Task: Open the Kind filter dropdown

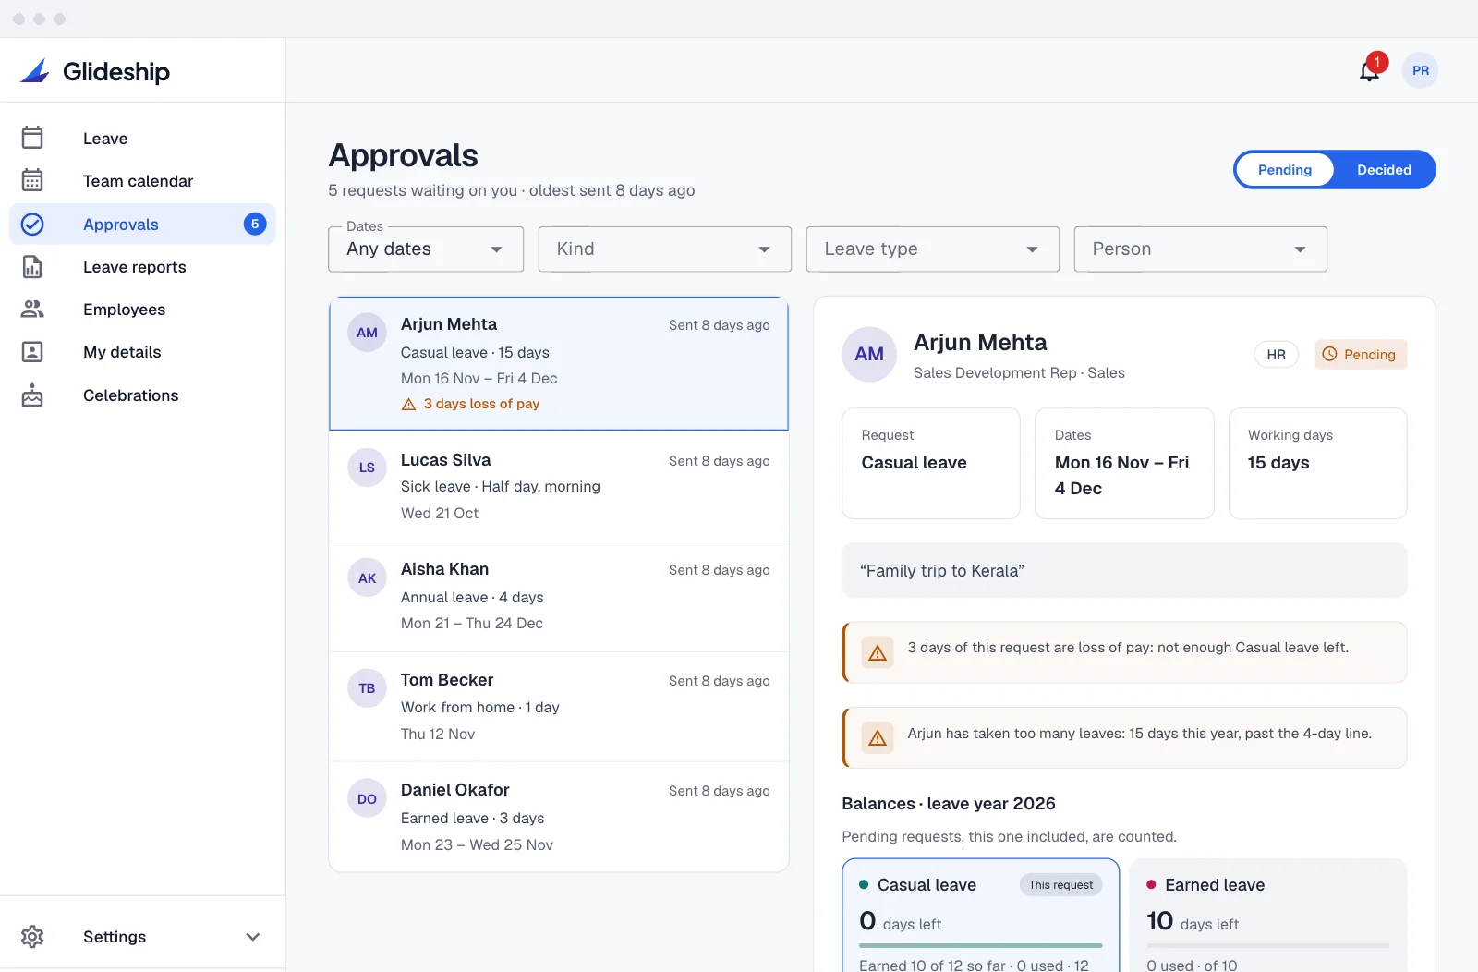Action: point(665,249)
